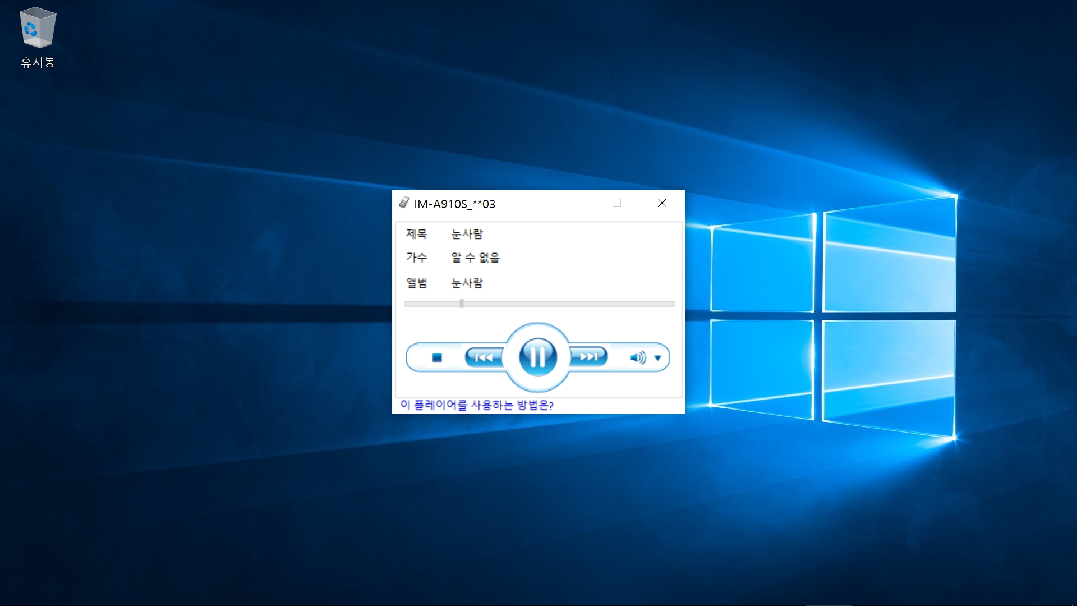The width and height of the screenshot is (1077, 606).
Task: Click the phone icon in title bar
Action: point(404,203)
